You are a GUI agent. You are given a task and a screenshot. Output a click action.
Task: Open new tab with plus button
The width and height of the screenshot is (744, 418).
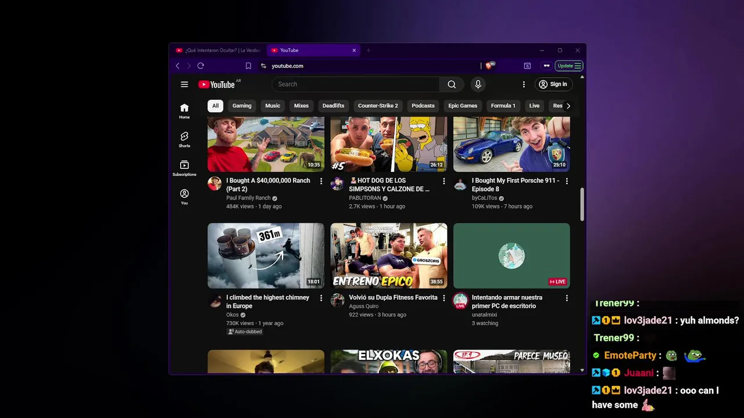coord(368,51)
